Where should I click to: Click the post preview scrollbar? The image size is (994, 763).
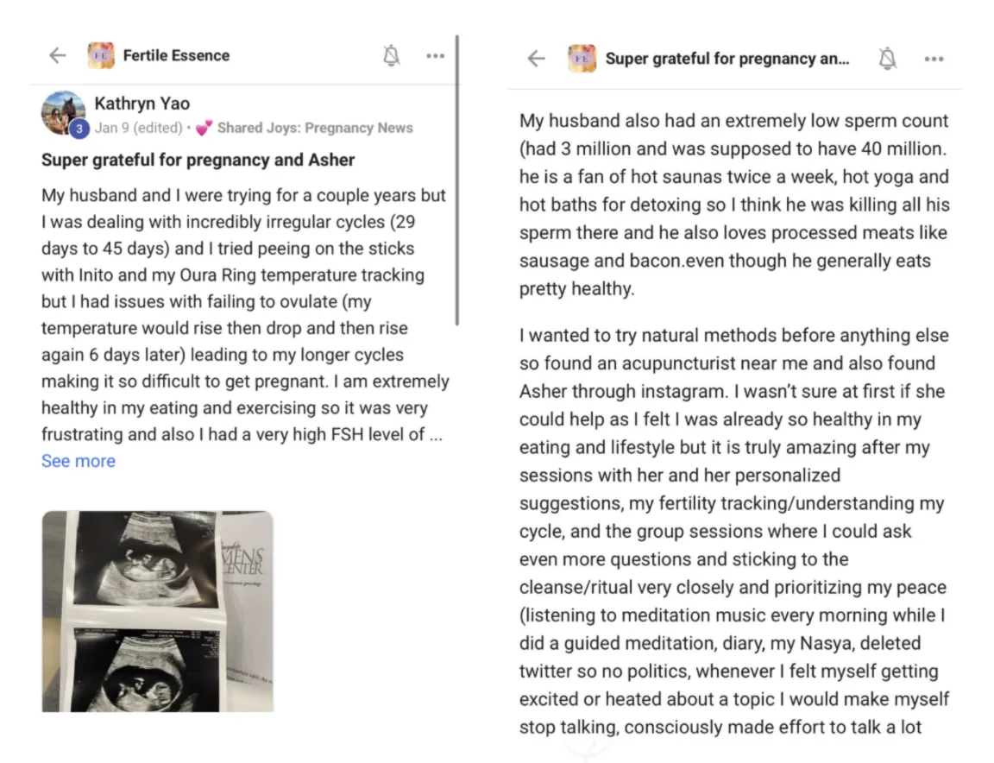click(456, 181)
